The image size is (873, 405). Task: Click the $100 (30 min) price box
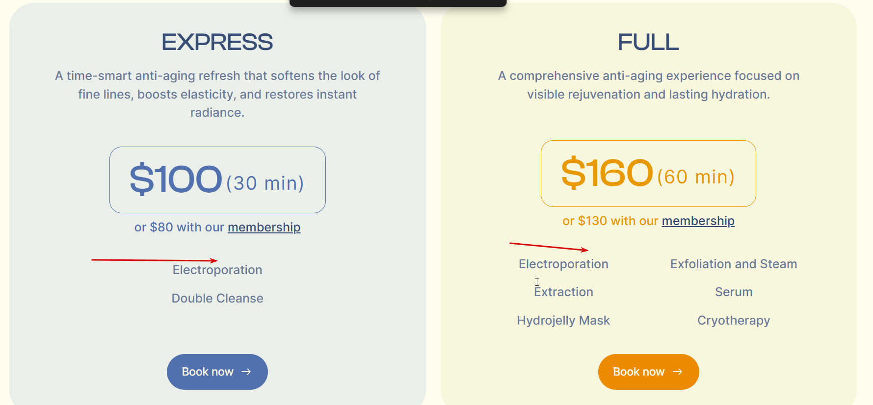(x=217, y=180)
